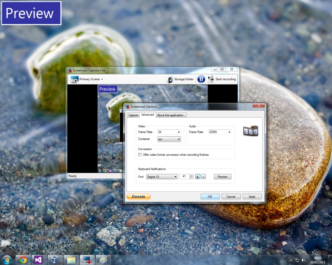
Task: Increase font size with larger A icon
Action: pyautogui.click(x=198, y=177)
